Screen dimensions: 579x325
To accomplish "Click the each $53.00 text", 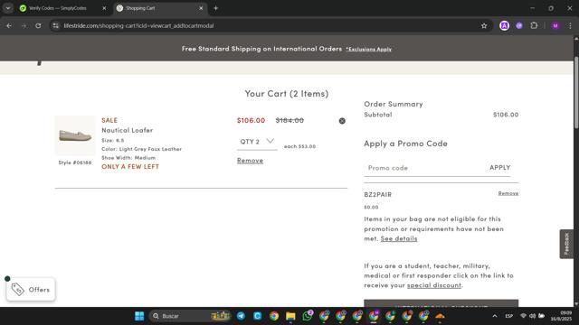I will [x=299, y=146].
